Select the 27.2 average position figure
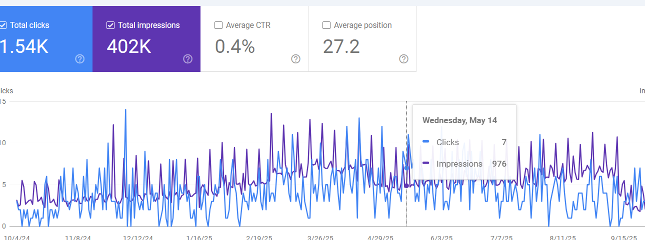The height and width of the screenshot is (240, 645). (341, 46)
